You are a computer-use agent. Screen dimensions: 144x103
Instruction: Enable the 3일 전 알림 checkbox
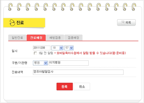[35, 53]
